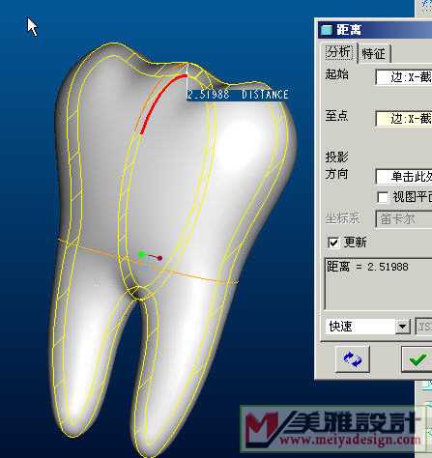Screen dimensions: 432x458
Task: Open the www.meiyadesign.com link
Action: coord(349,440)
